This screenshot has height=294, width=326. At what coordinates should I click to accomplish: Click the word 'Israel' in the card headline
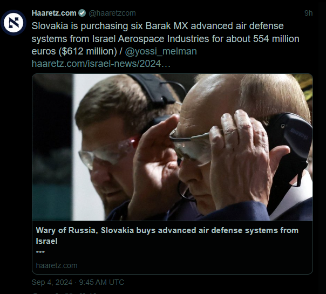(46, 241)
